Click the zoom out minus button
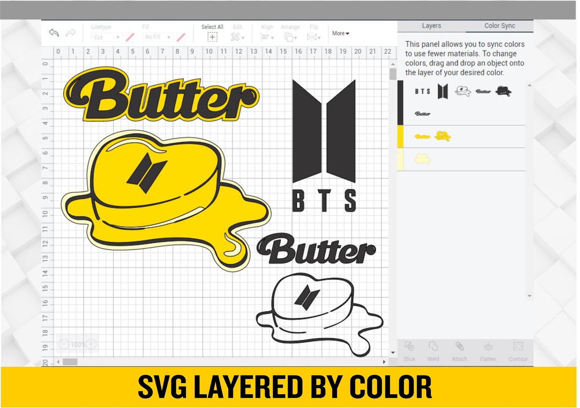The image size is (580, 408). (64, 344)
